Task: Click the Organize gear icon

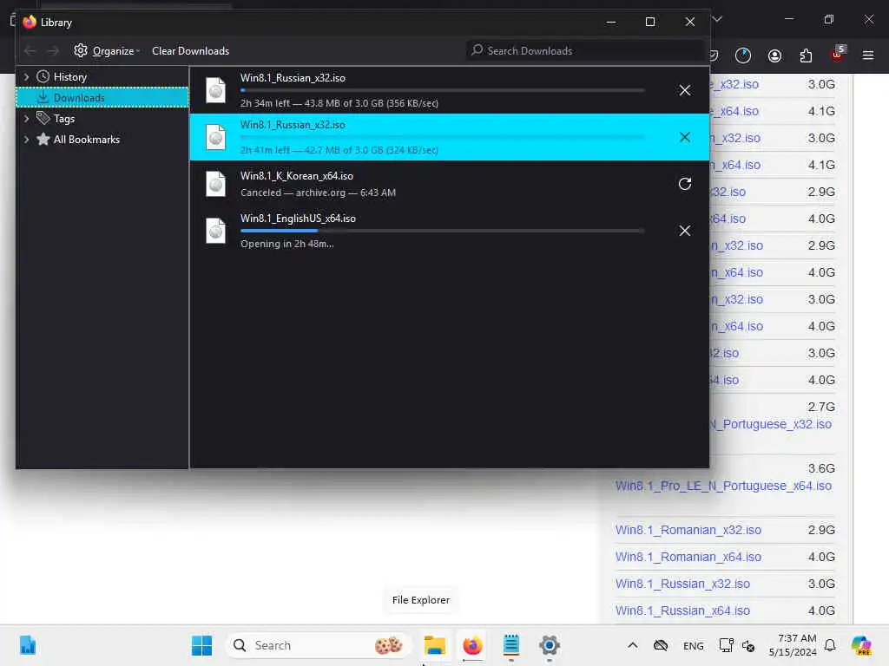Action: pyautogui.click(x=81, y=50)
